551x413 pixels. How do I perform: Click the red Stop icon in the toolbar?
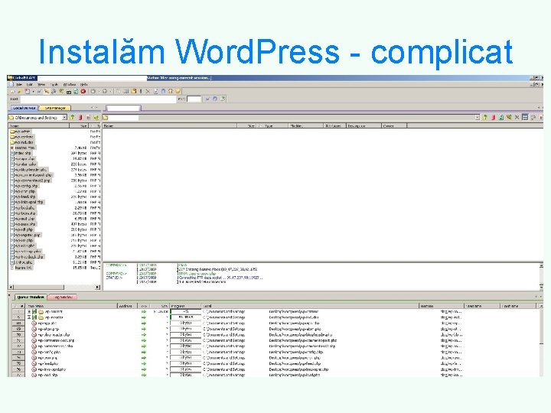point(83,91)
